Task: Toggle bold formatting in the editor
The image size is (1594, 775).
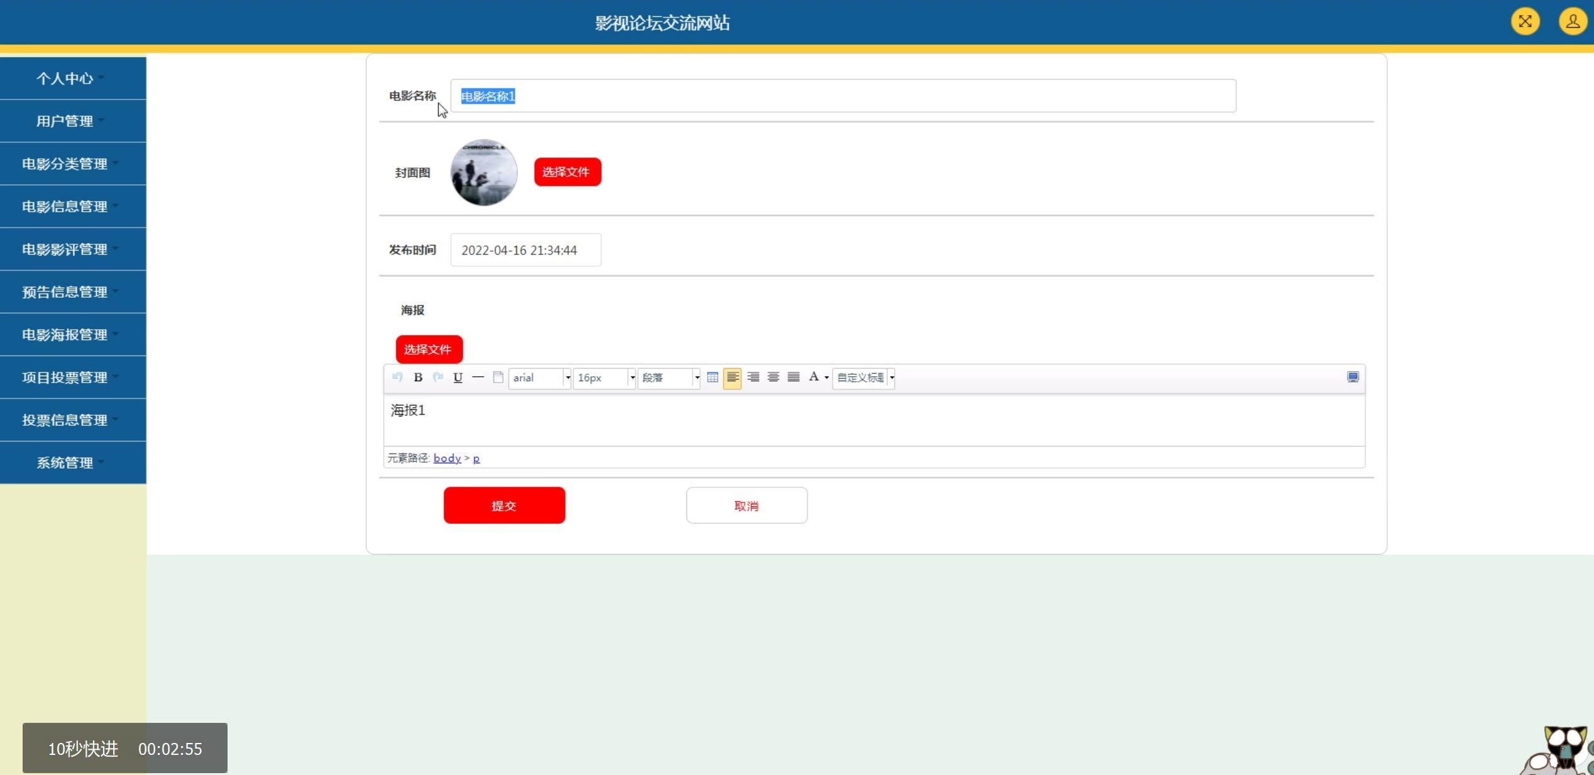Action: click(418, 377)
